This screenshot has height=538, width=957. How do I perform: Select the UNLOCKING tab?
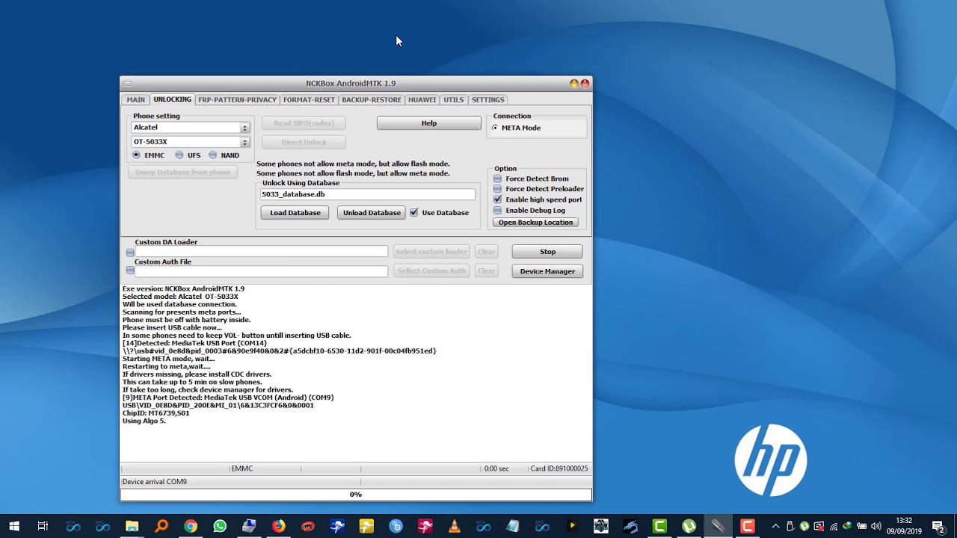click(173, 99)
